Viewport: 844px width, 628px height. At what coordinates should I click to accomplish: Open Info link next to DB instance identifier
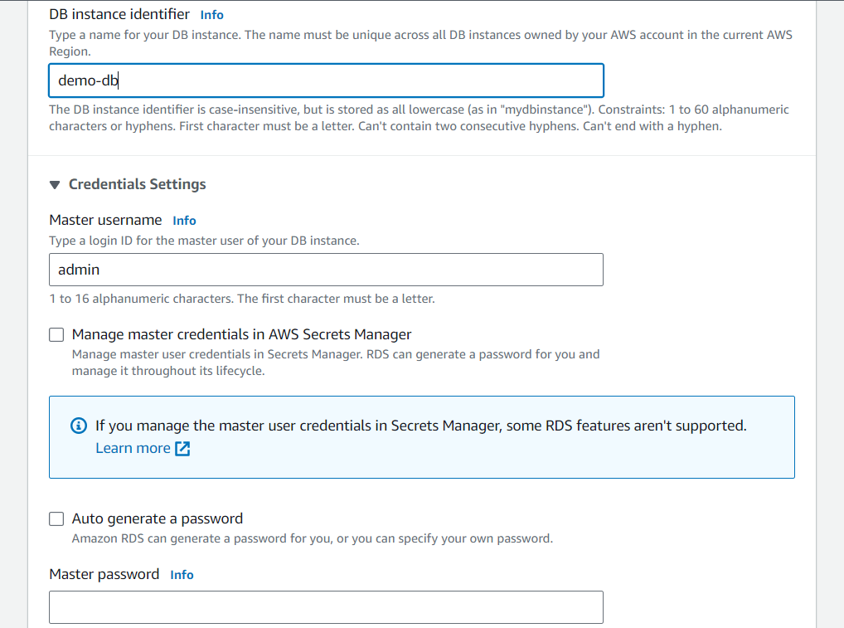[x=211, y=15]
